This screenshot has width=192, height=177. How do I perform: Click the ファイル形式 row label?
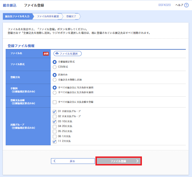click(x=17, y=64)
